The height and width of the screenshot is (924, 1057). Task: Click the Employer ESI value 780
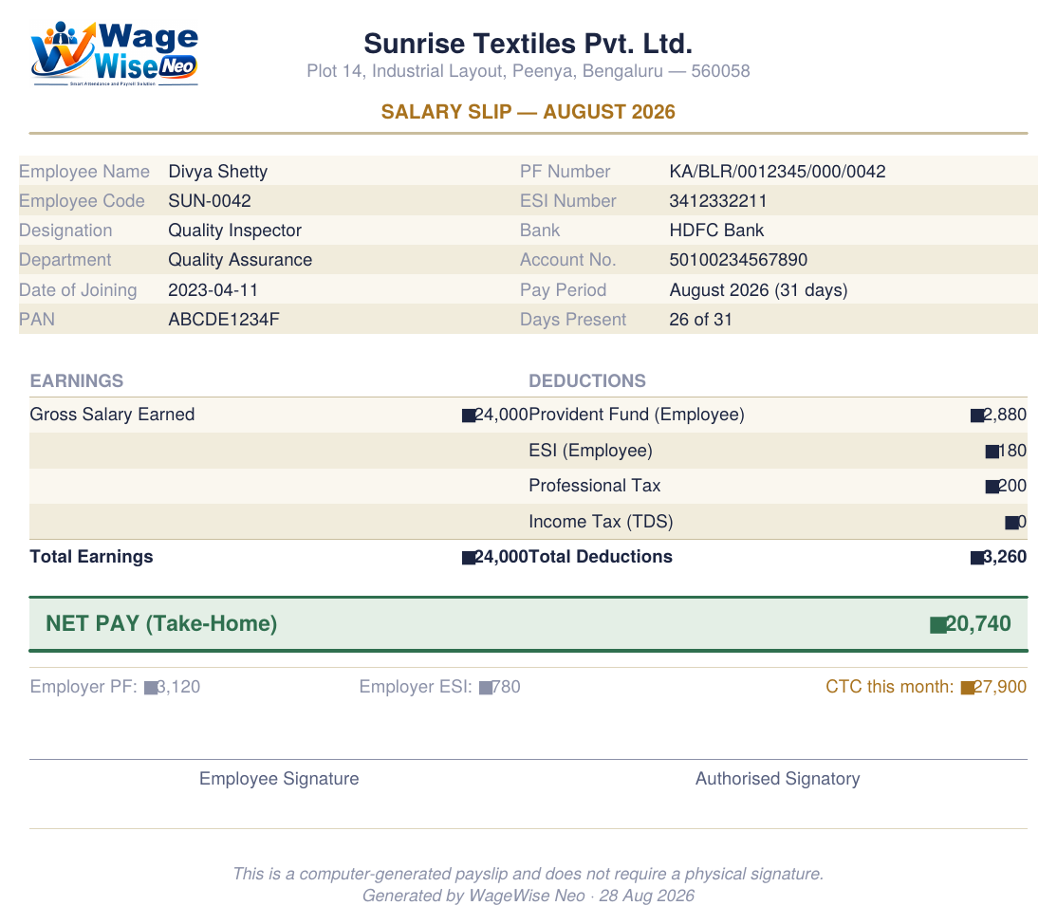coord(499,687)
